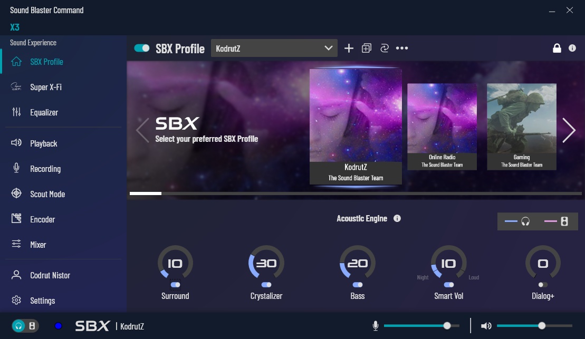This screenshot has width=585, height=339.
Task: Disable the Bass effect switch
Action: coord(358,285)
